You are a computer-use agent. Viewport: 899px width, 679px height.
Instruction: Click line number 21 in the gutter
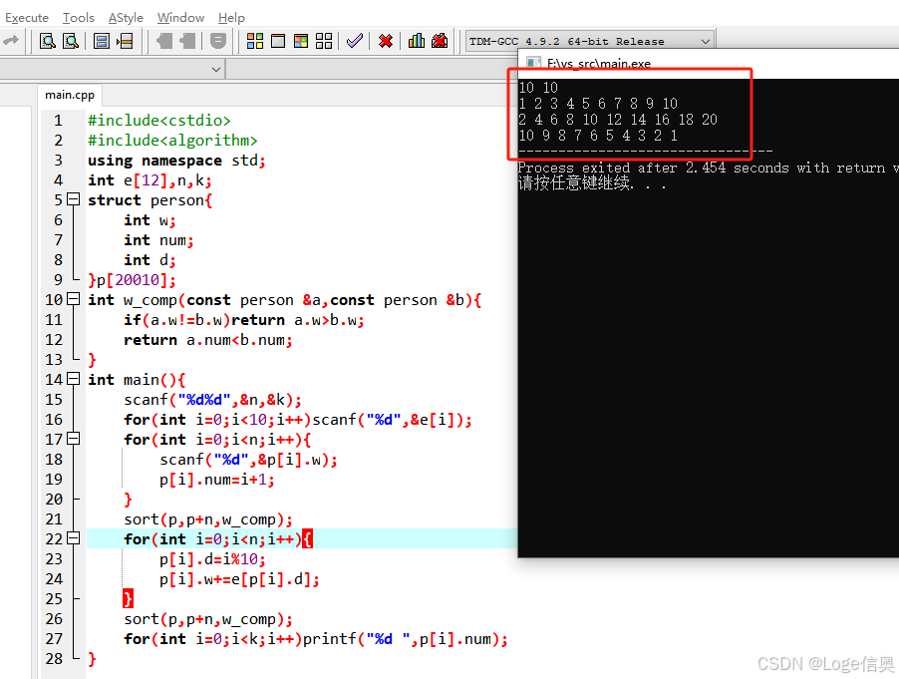click(x=54, y=519)
